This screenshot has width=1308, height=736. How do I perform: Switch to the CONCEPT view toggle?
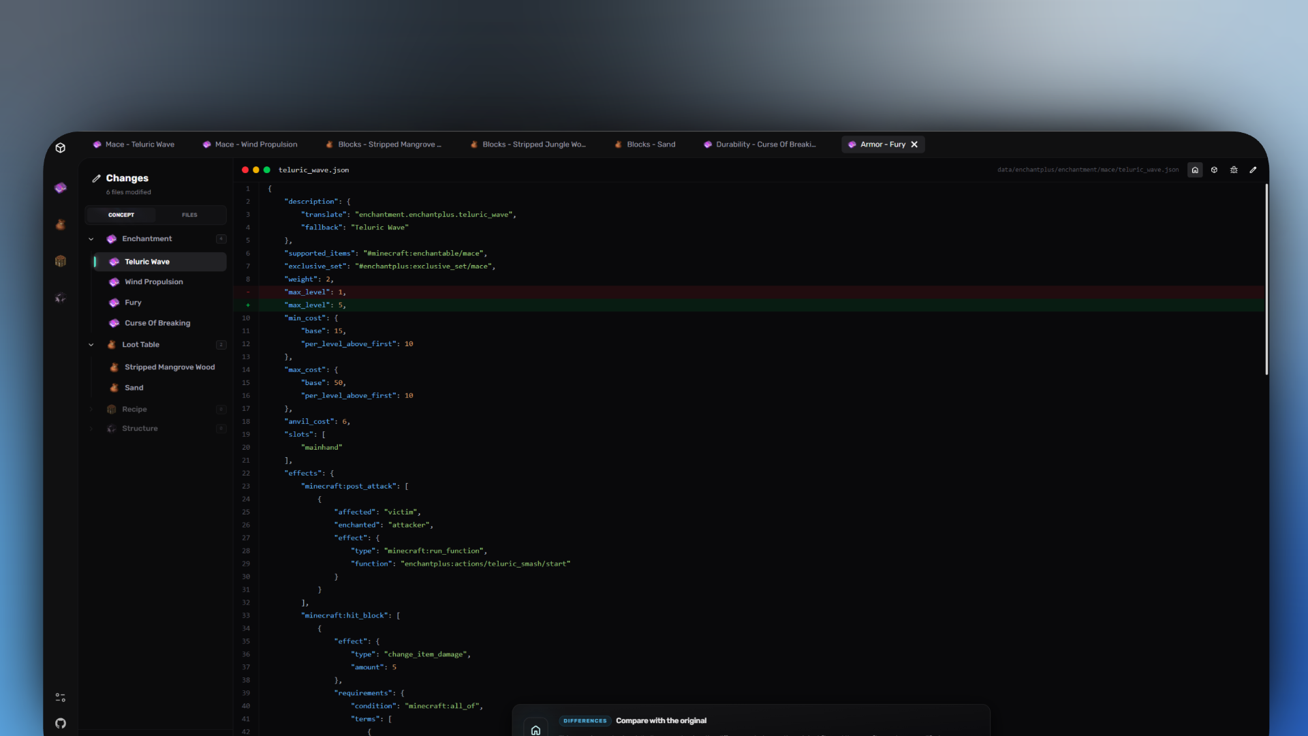pos(121,215)
